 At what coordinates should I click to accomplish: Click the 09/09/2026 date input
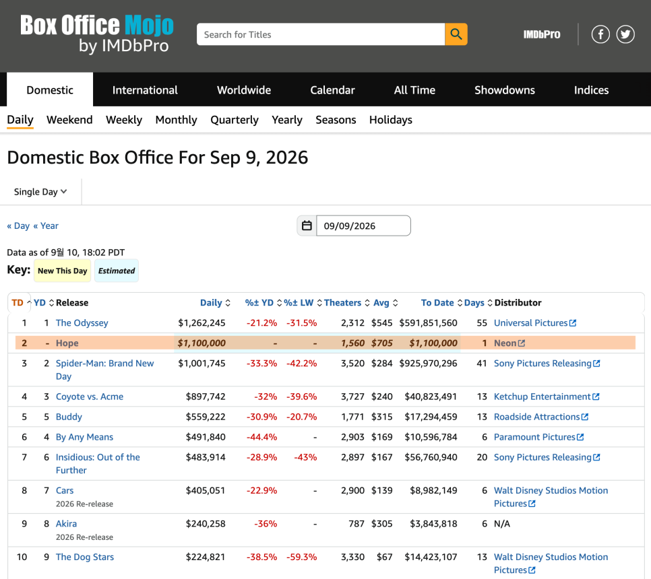coord(363,226)
